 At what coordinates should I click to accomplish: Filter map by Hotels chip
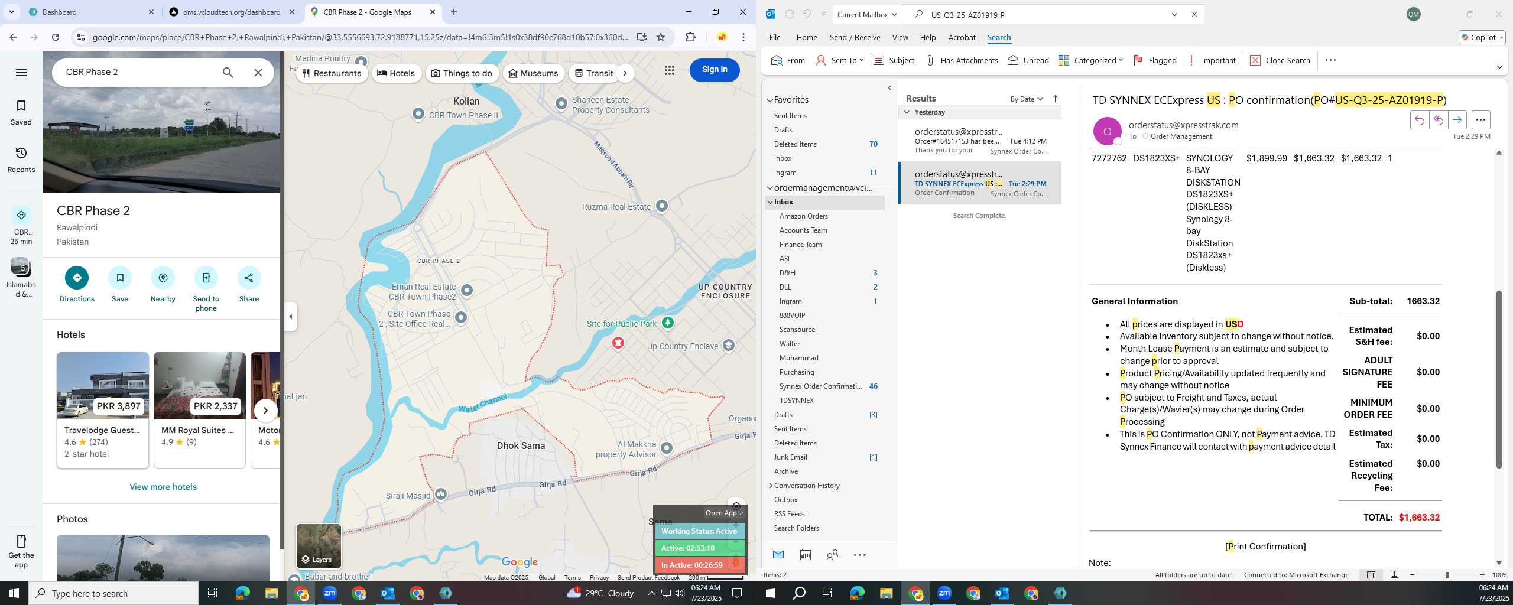(396, 73)
